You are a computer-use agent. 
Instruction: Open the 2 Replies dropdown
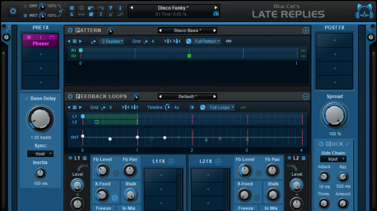pyautogui.click(x=112, y=41)
